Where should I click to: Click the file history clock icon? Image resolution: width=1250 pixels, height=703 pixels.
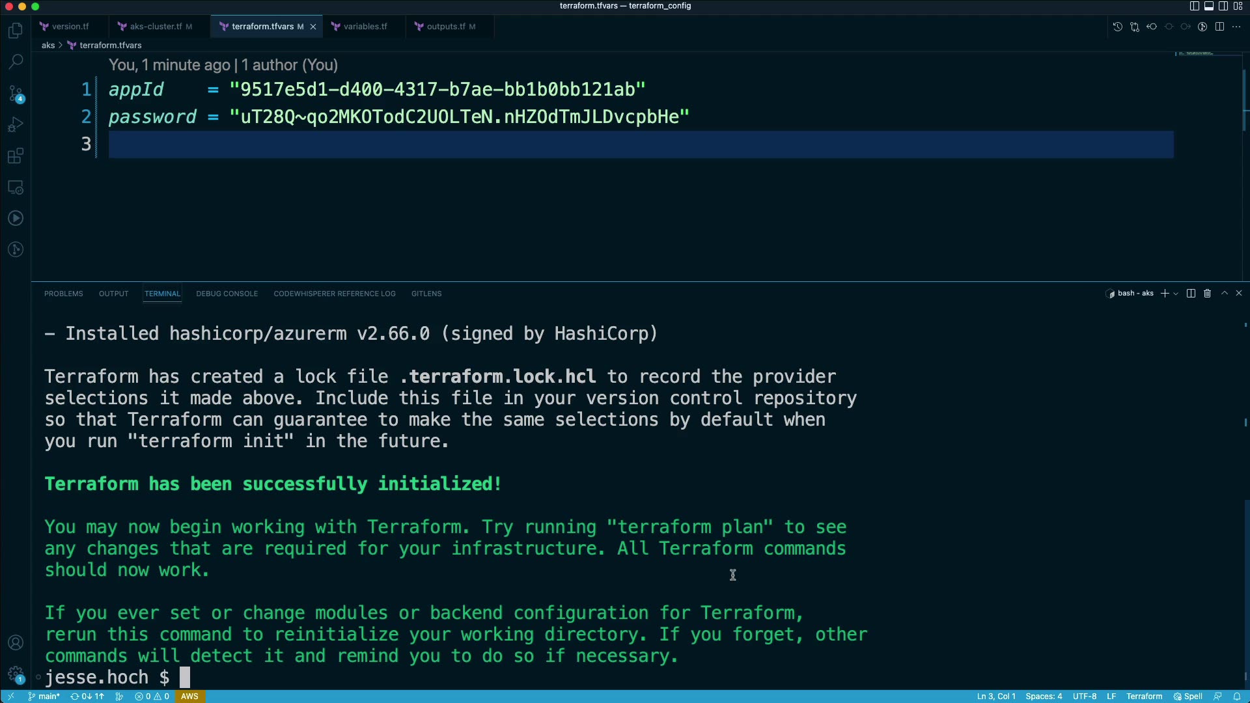[1117, 27]
